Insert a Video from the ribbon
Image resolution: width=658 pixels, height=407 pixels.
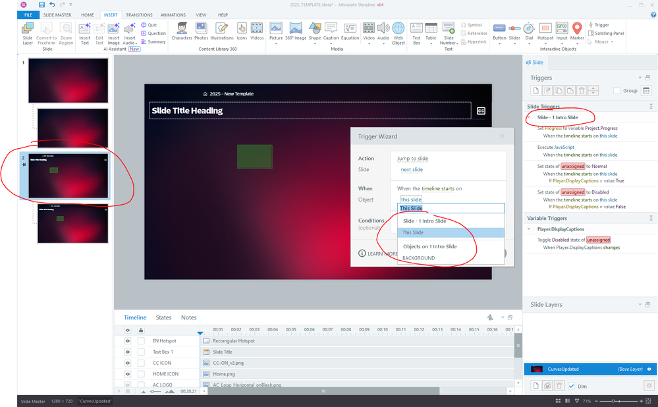pos(368,32)
